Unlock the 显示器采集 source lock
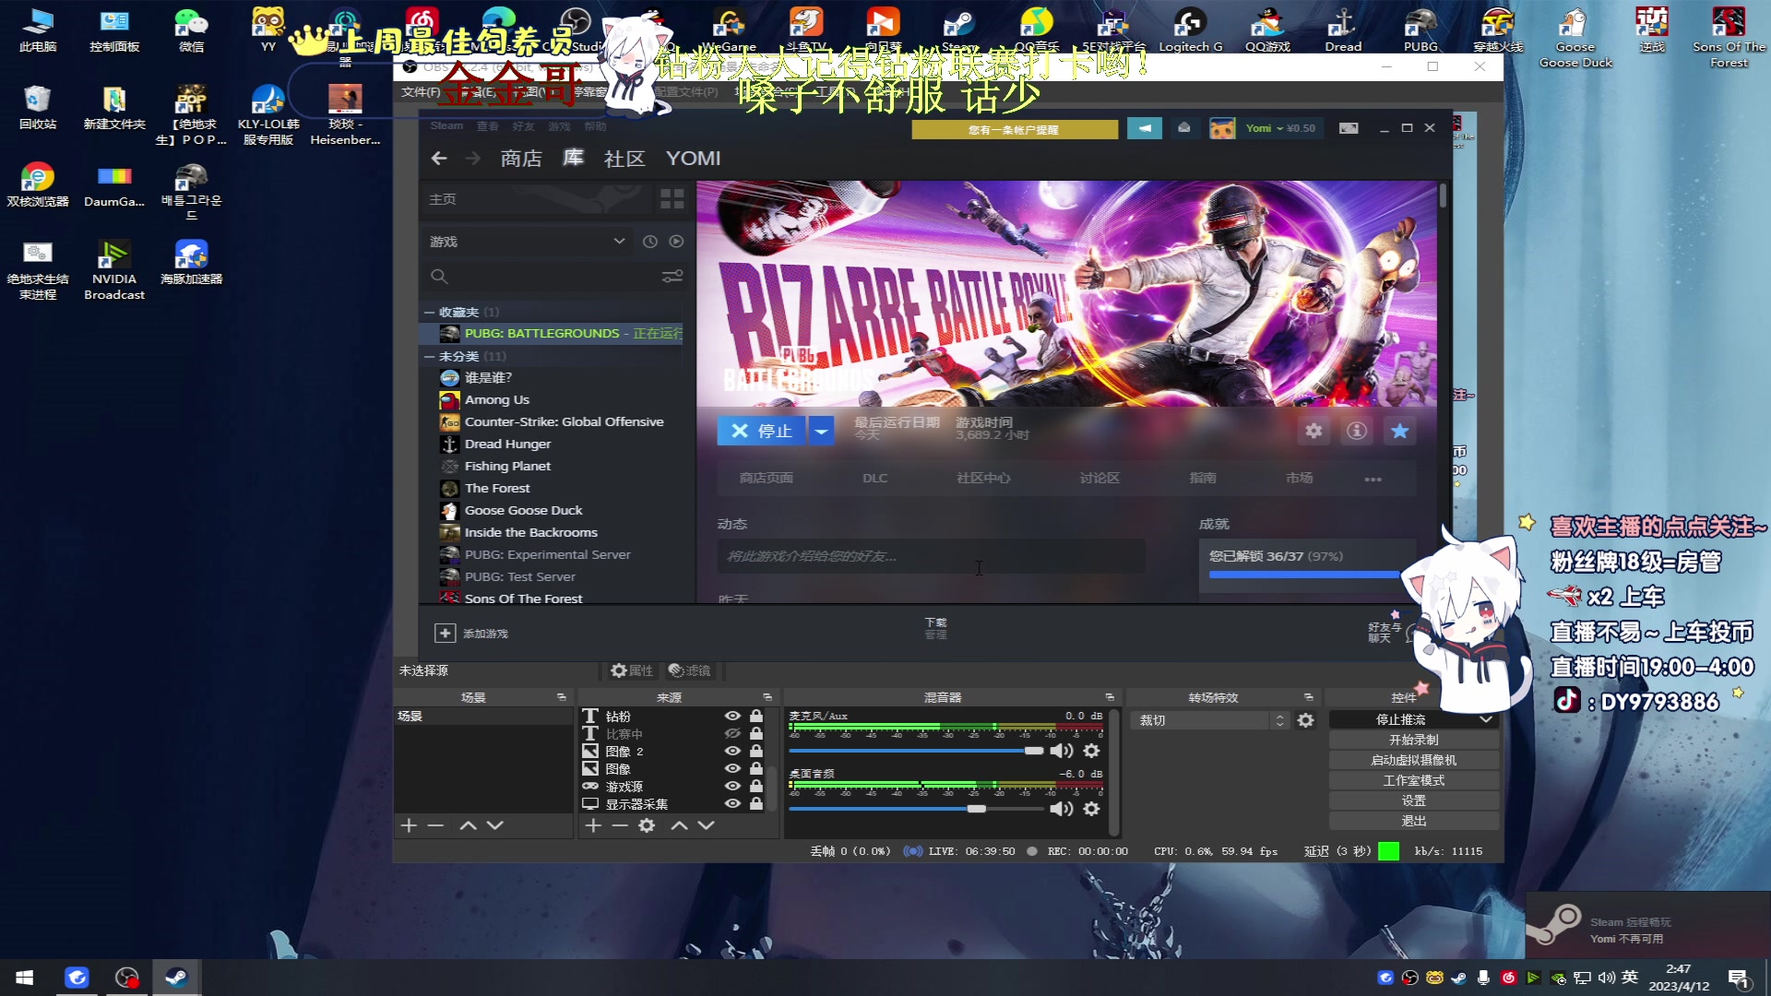 pyautogui.click(x=756, y=803)
